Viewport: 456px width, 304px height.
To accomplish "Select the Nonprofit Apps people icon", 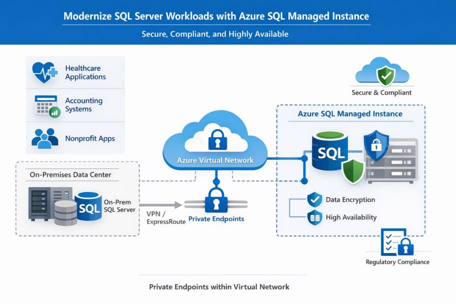I will 44,138.
